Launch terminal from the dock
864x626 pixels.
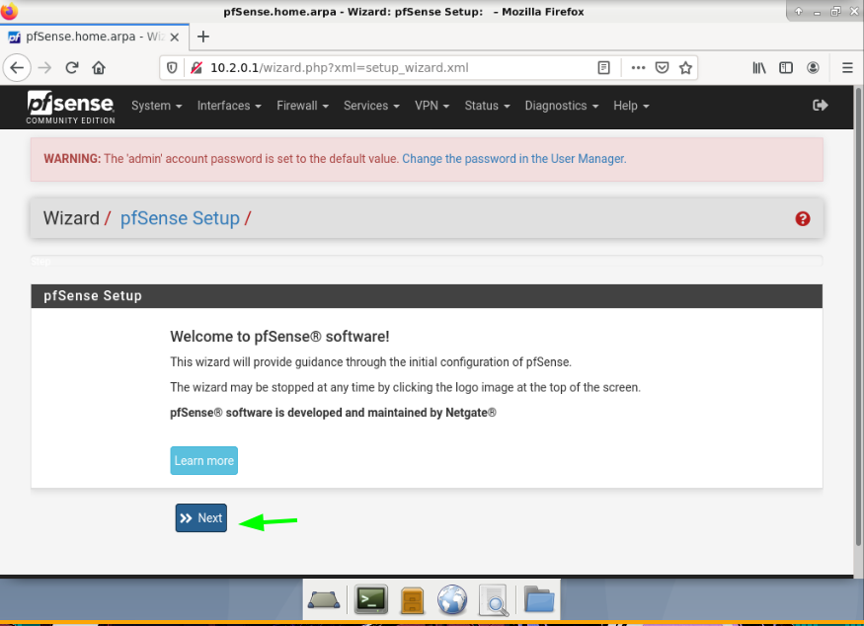[x=371, y=599]
